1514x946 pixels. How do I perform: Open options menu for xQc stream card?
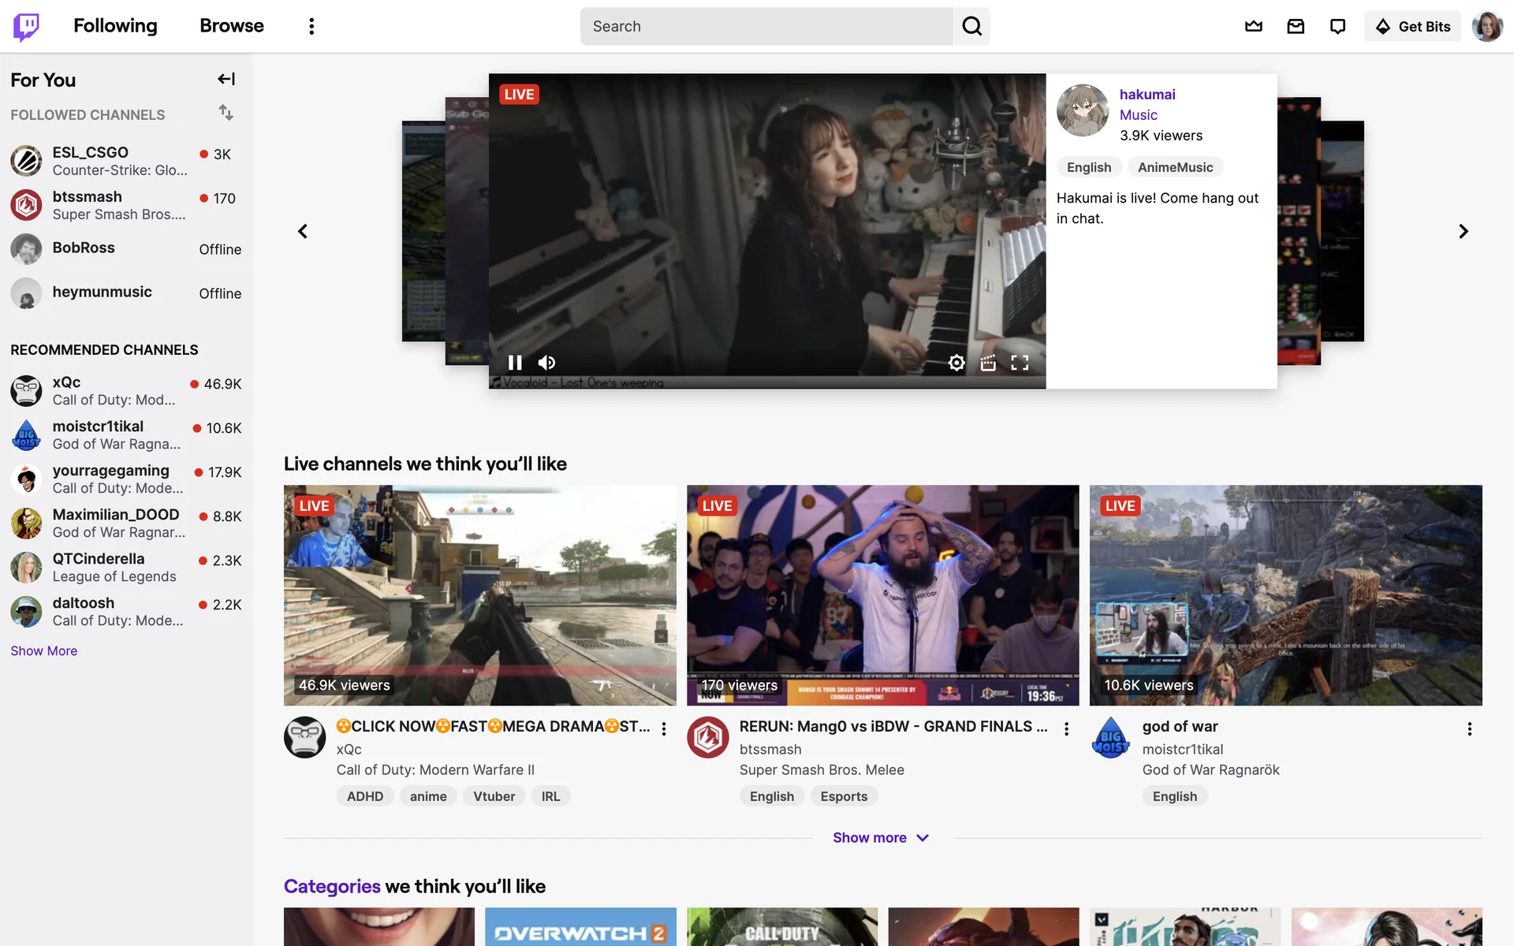point(664,728)
